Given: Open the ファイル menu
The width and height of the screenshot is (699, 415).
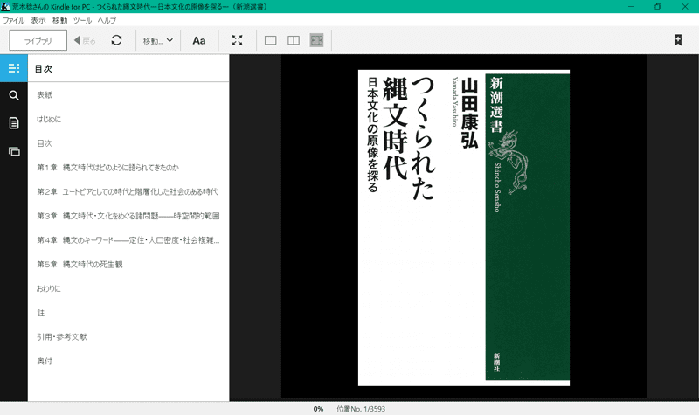Looking at the screenshot, I should [14, 20].
